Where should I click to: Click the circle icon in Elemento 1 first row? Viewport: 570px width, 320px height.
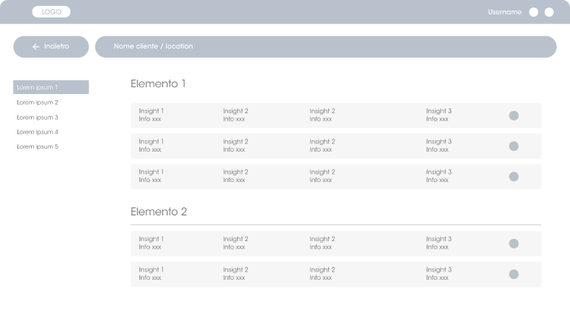click(x=513, y=115)
